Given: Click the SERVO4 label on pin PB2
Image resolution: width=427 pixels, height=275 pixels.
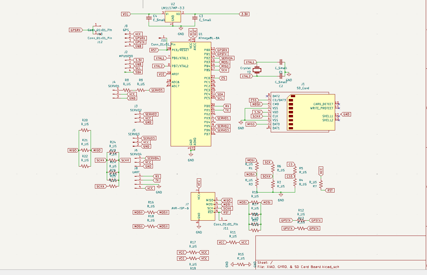Looking at the screenshot, I should point(227,58).
